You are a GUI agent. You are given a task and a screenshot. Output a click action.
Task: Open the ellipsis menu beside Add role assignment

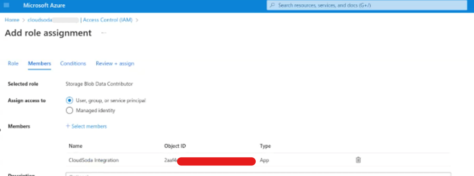(x=104, y=33)
